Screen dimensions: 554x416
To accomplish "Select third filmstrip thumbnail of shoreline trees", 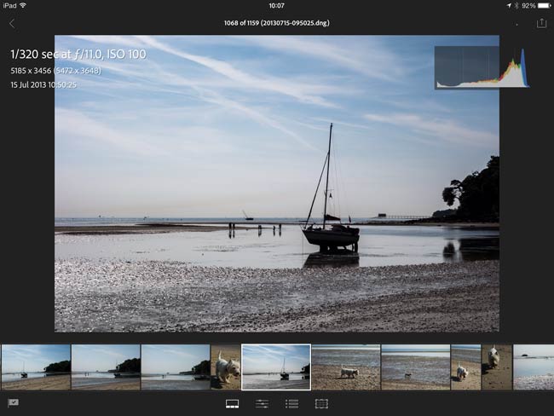I will click(176, 367).
